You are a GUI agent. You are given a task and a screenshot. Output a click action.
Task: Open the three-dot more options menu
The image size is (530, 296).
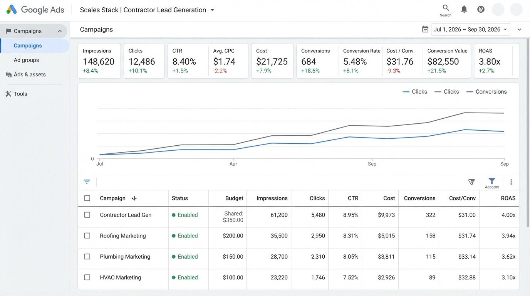click(511, 182)
